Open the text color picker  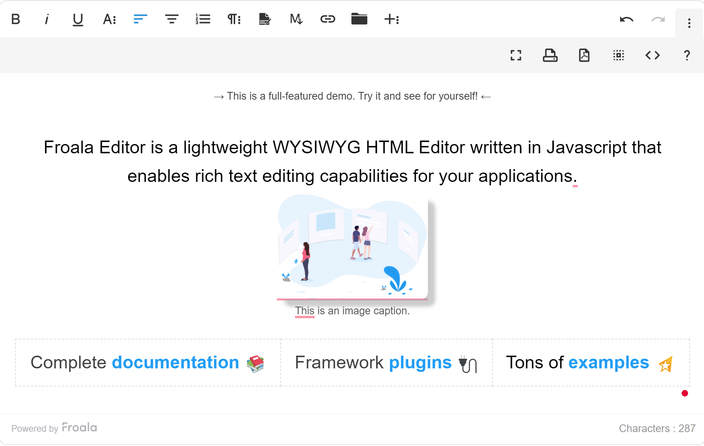tap(109, 19)
